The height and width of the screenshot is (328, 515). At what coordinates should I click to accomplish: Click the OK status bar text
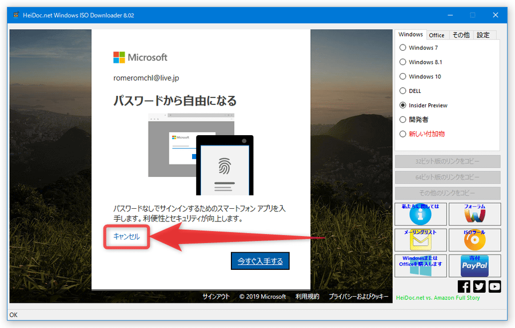14,315
